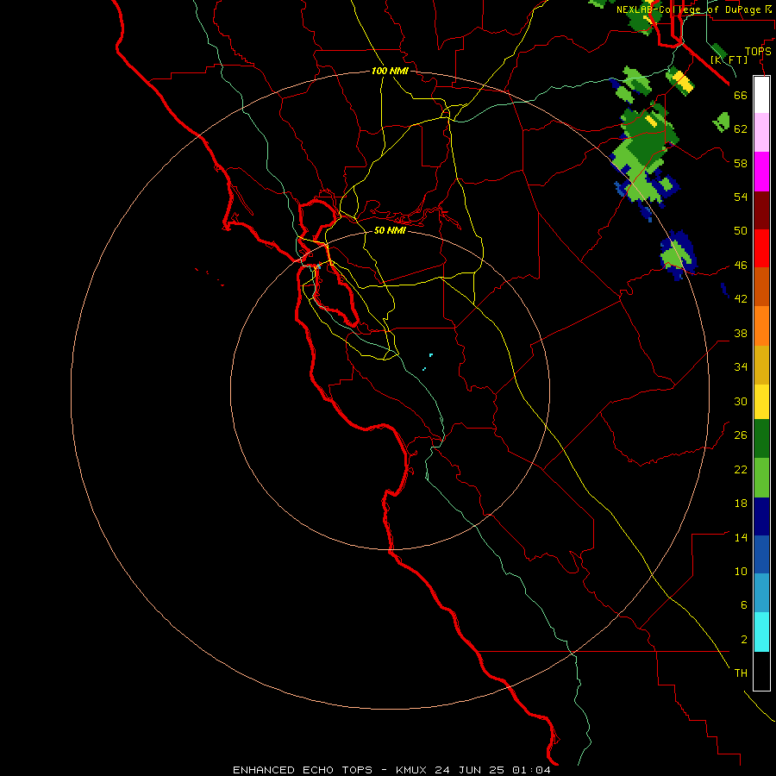
Task: Pick the sky blue legend swatch
Action: [761, 592]
